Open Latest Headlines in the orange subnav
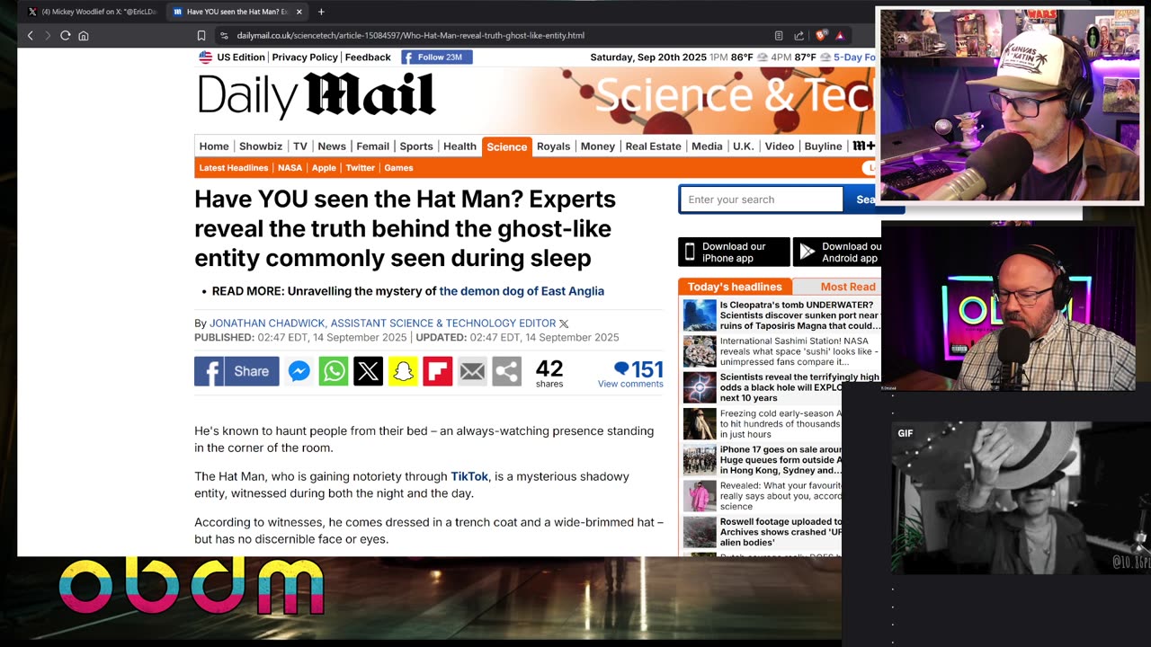This screenshot has width=1151, height=647. click(x=234, y=168)
